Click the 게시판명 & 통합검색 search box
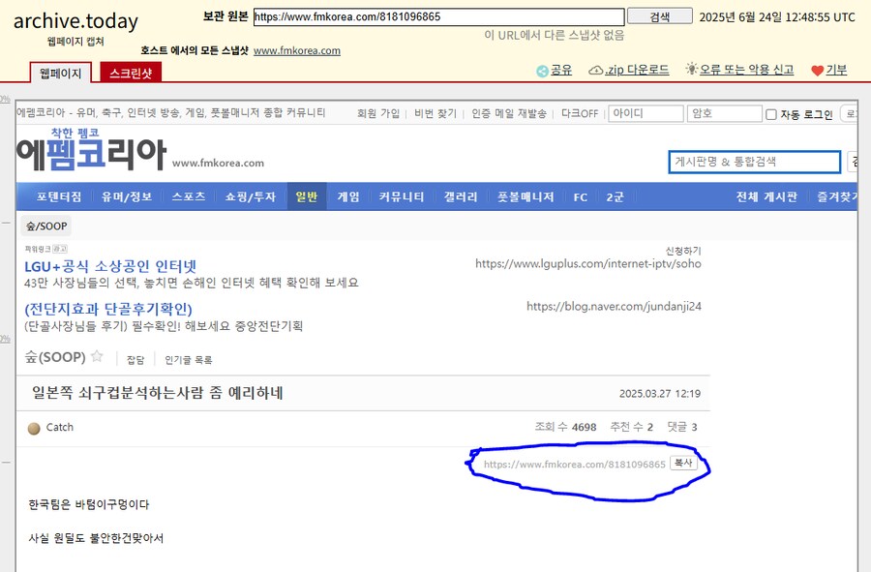The width and height of the screenshot is (871, 572). tap(754, 162)
